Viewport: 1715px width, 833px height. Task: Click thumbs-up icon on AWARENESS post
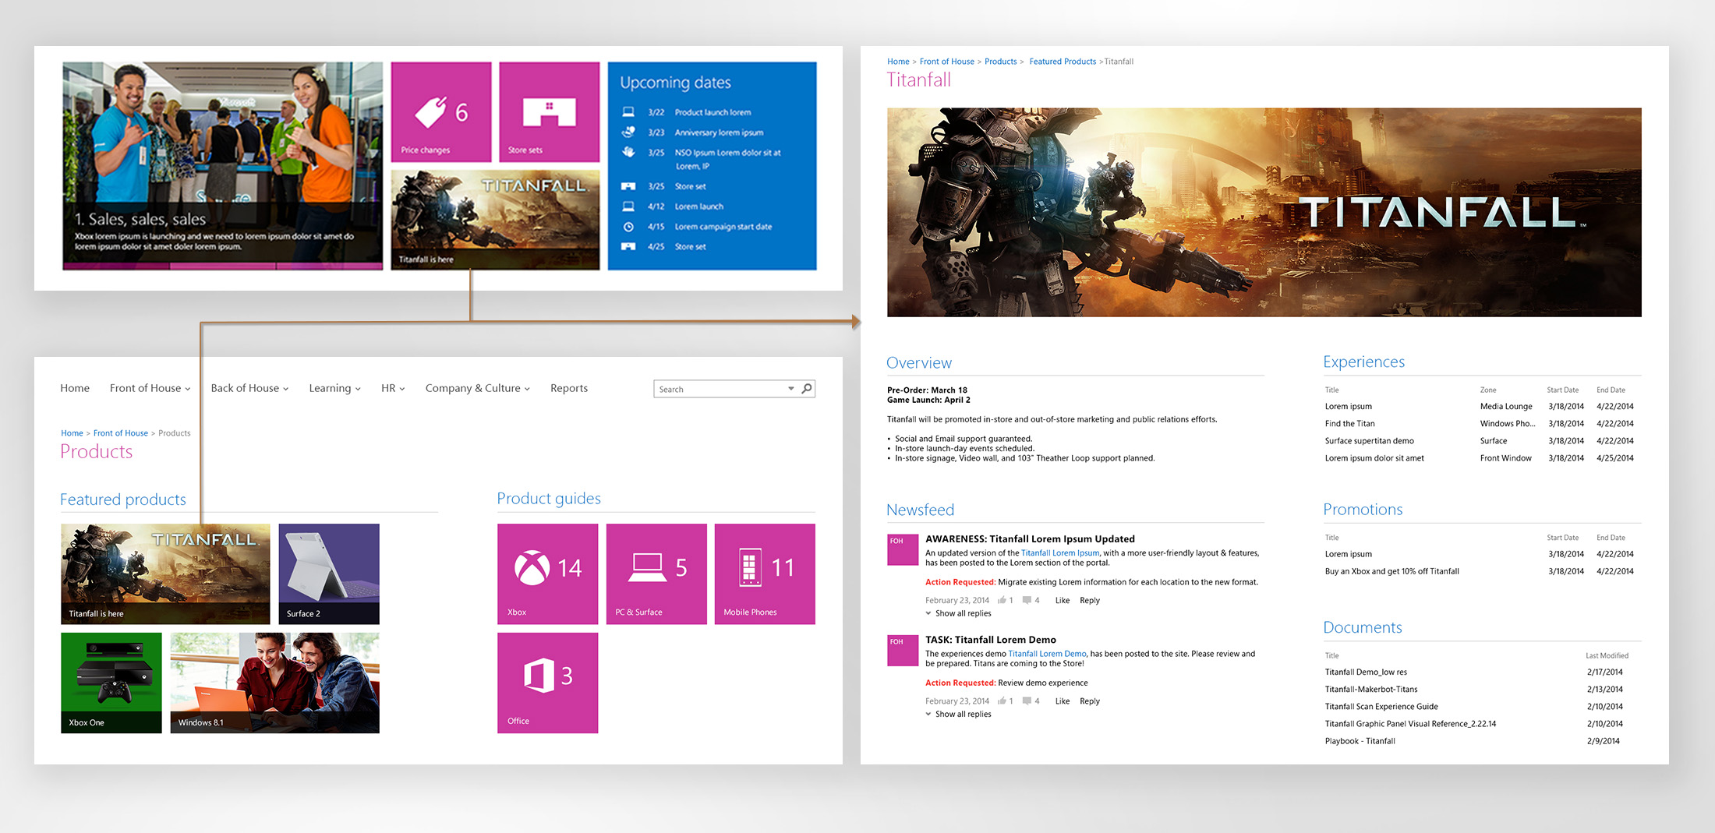(1002, 600)
